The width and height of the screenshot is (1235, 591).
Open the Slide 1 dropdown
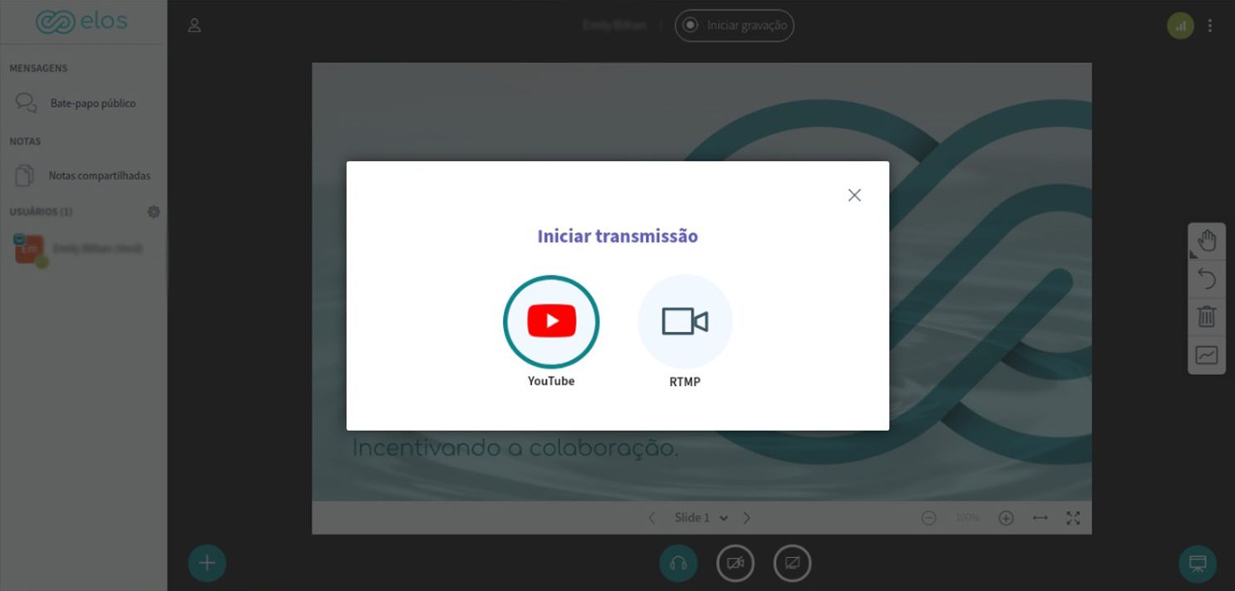[701, 518]
